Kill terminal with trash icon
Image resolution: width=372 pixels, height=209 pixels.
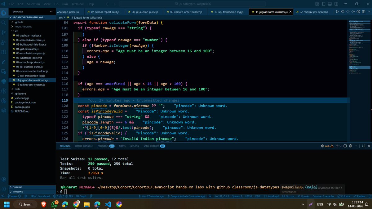coord(350,146)
